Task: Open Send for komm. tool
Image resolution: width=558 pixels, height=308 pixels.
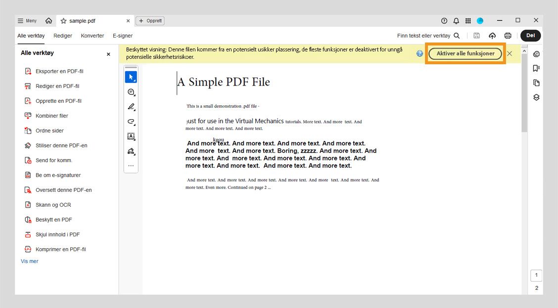Action: [48, 160]
